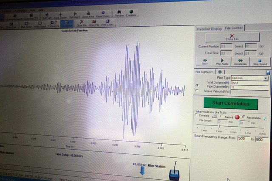Select the Correlate radio option
Screen dimensions: 272x181
tap(196, 115)
